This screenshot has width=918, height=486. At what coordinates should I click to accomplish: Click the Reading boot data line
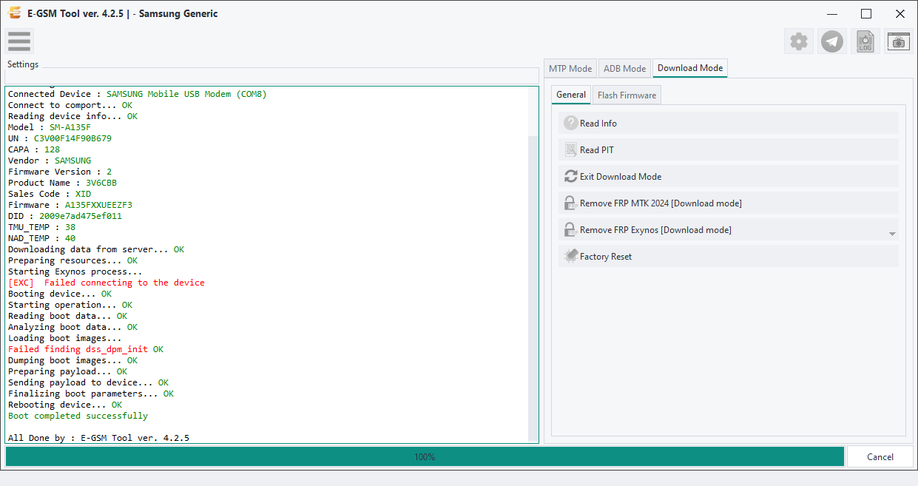(x=67, y=316)
